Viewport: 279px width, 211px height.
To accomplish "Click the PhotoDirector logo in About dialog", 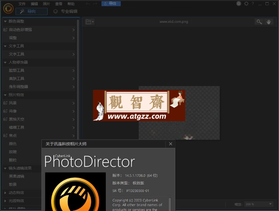I will (x=75, y=192).
